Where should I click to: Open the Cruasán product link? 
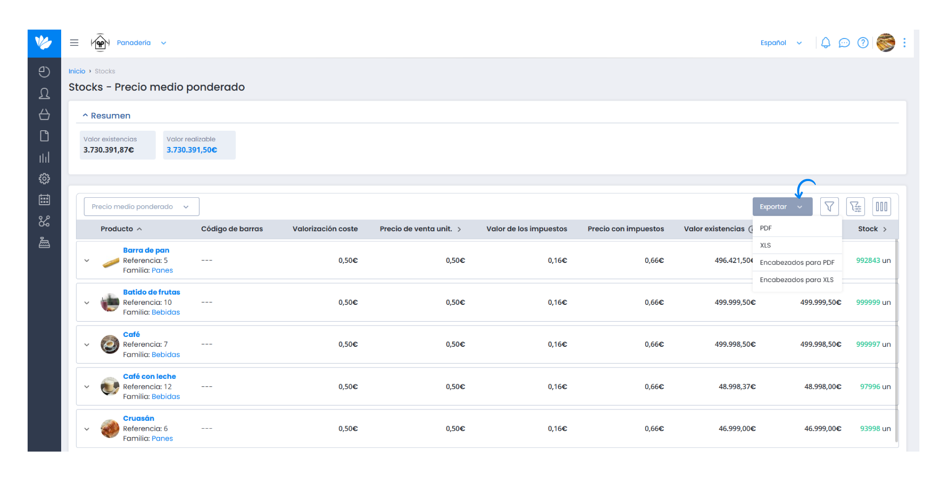139,418
